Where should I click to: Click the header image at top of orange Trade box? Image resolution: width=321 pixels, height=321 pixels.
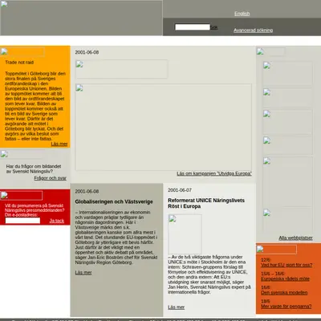tap(22, 52)
